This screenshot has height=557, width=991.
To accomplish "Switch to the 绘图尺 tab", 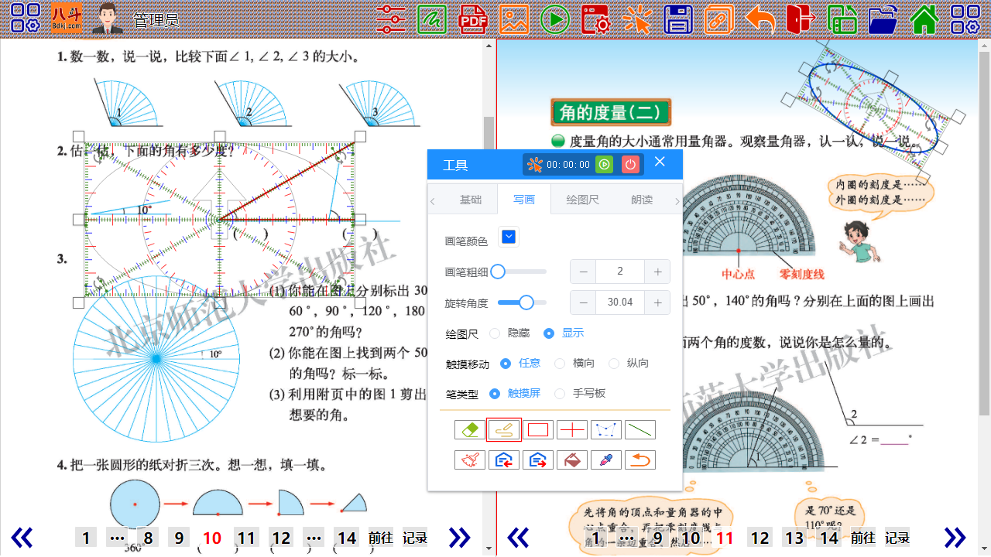I will click(x=581, y=199).
